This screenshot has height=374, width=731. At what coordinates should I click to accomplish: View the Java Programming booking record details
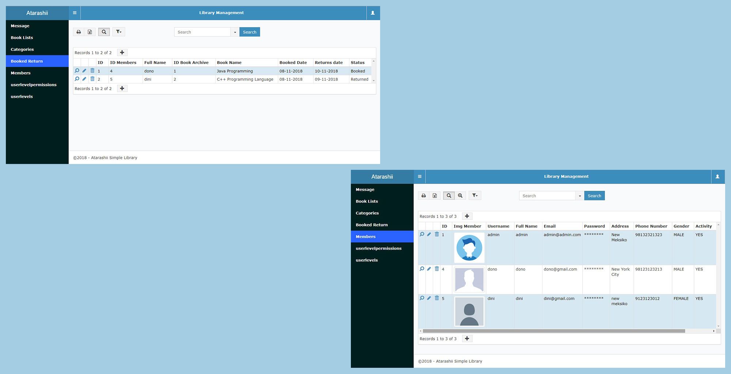(x=77, y=71)
